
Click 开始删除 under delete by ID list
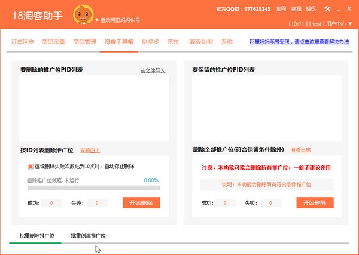click(x=141, y=202)
